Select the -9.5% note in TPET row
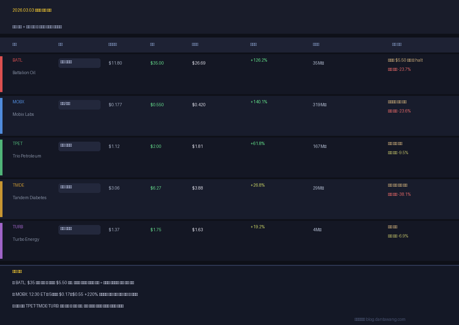 point(398,153)
